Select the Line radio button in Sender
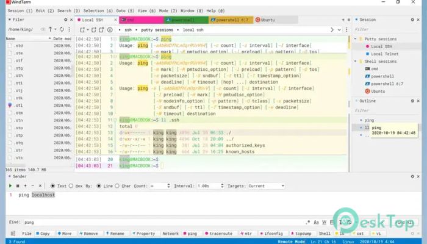427x244 pixels. coord(99,185)
